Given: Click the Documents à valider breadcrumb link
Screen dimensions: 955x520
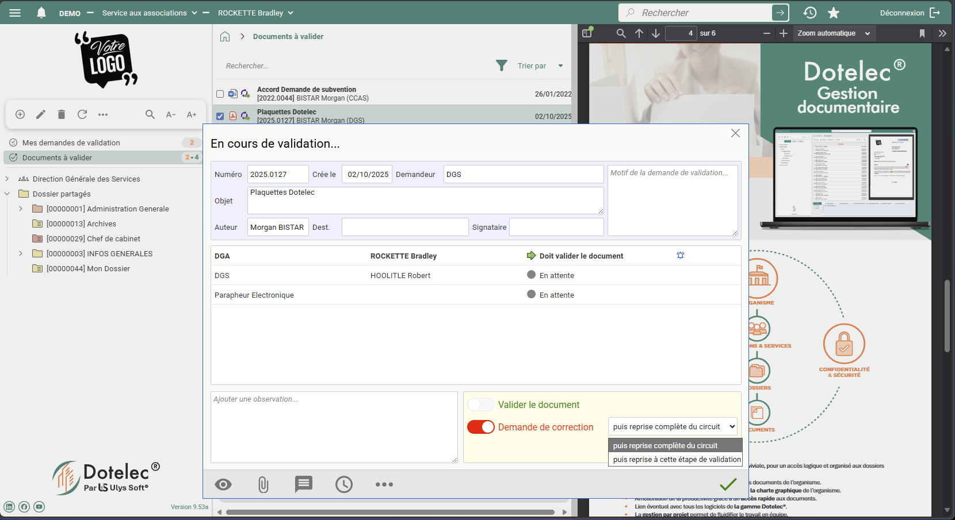Looking at the screenshot, I should pyautogui.click(x=288, y=36).
